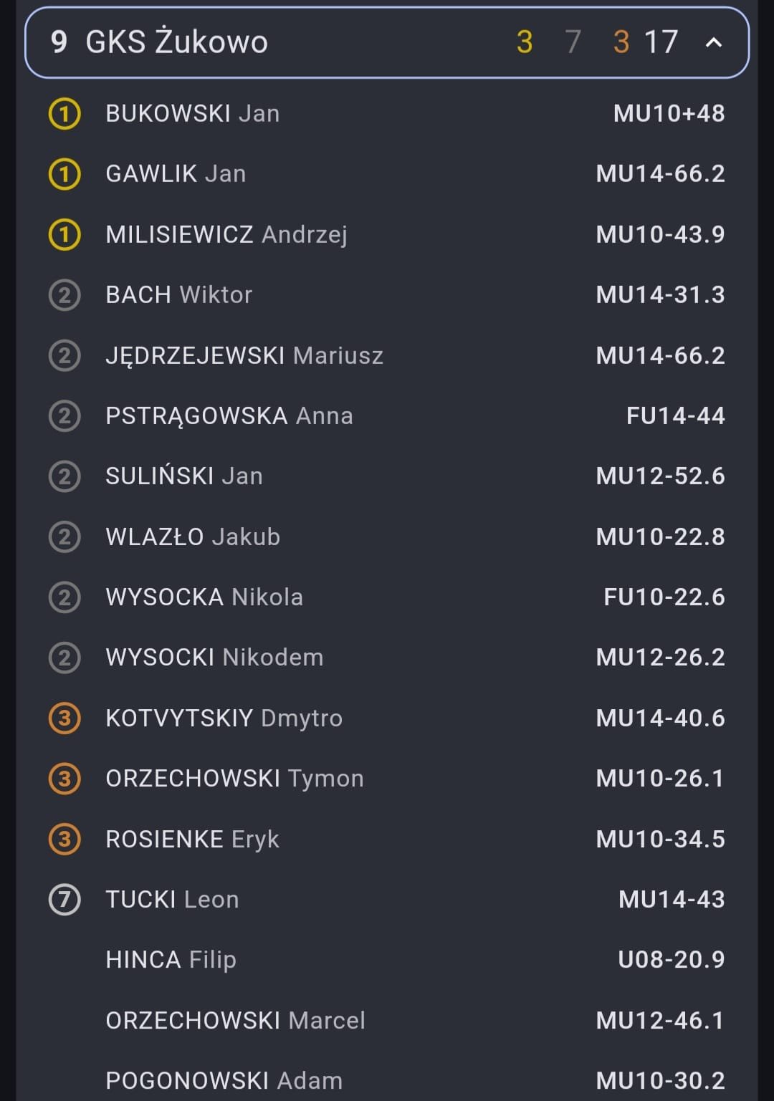Viewport: 774px width, 1101px height.
Task: Open HINCA Filip athlete entry
Action: (171, 960)
